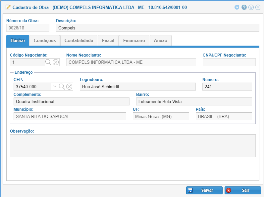Click the pencil edit icon in title bar
The image size is (264, 197).
[x=8, y=7]
